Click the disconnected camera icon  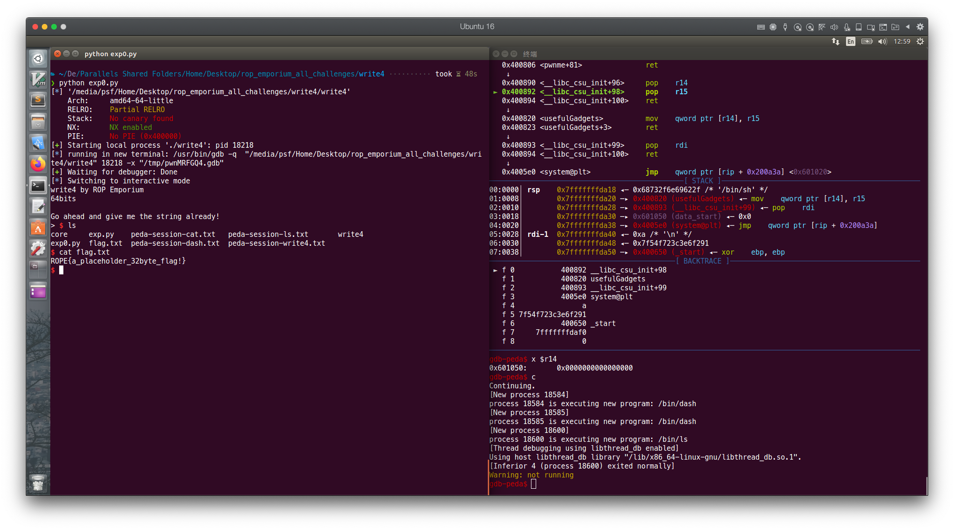tap(871, 27)
